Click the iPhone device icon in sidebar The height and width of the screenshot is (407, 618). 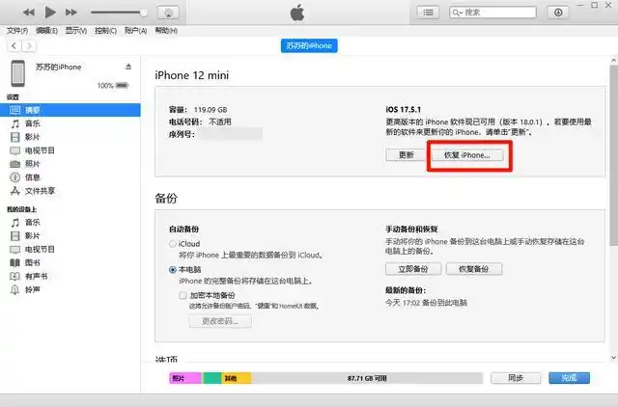pyautogui.click(x=17, y=73)
